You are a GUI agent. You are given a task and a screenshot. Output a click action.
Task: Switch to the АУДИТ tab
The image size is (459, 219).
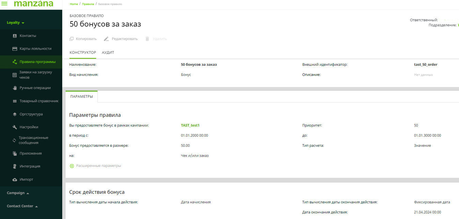(108, 52)
